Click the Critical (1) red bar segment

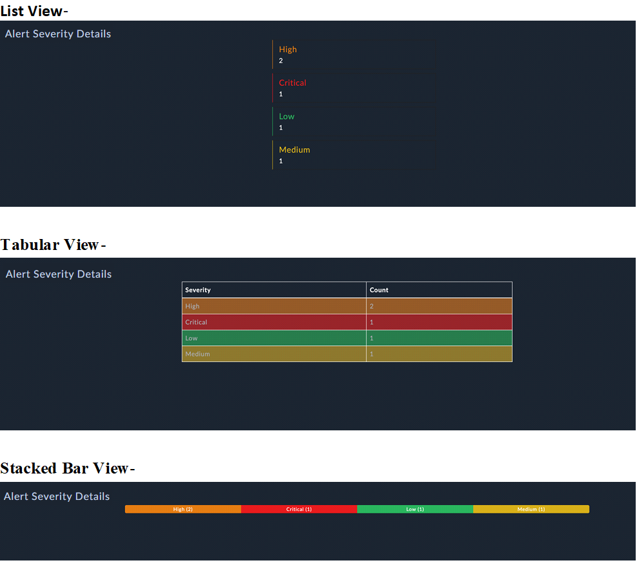(299, 509)
